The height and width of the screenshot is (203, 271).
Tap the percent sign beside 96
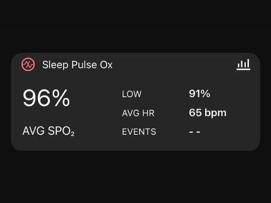61,98
